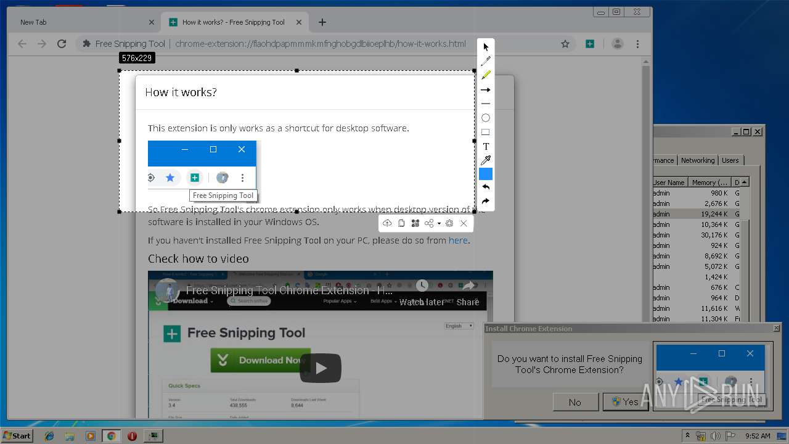
Task: Upload the snip to cloud
Action: [387, 223]
